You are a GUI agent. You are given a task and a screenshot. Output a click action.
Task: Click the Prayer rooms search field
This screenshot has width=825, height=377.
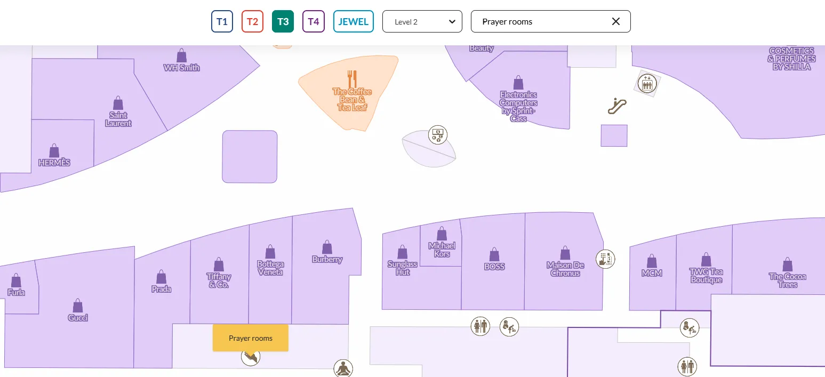(551, 21)
